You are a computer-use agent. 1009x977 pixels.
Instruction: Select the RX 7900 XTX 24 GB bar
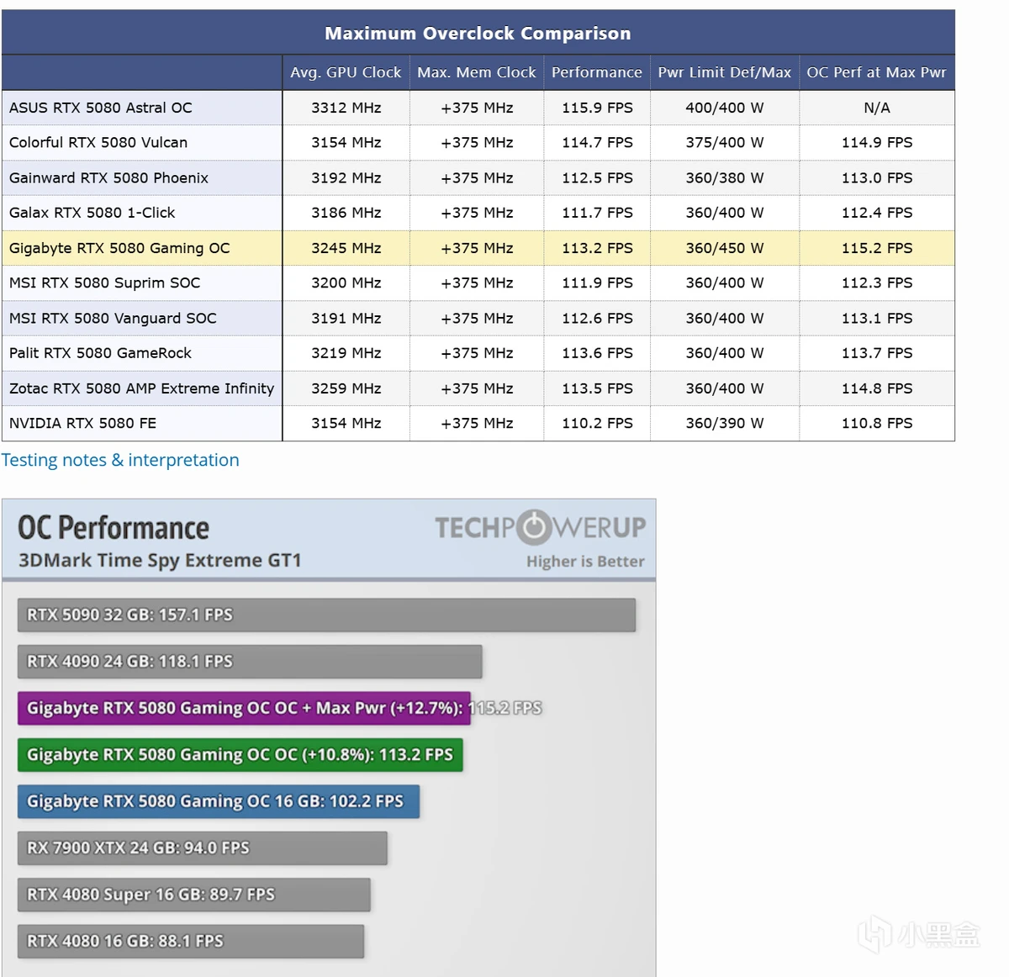pos(202,848)
